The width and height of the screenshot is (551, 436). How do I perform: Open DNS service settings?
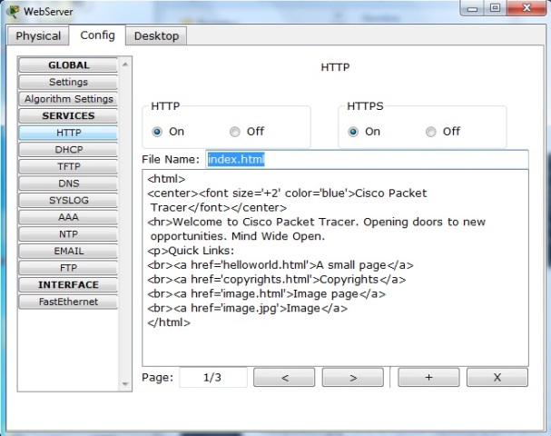(68, 183)
